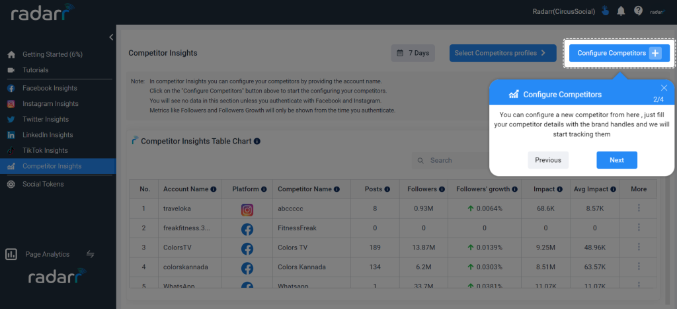Image resolution: width=677 pixels, height=309 pixels.
Task: Open More options for traveloka row
Action: (639, 208)
